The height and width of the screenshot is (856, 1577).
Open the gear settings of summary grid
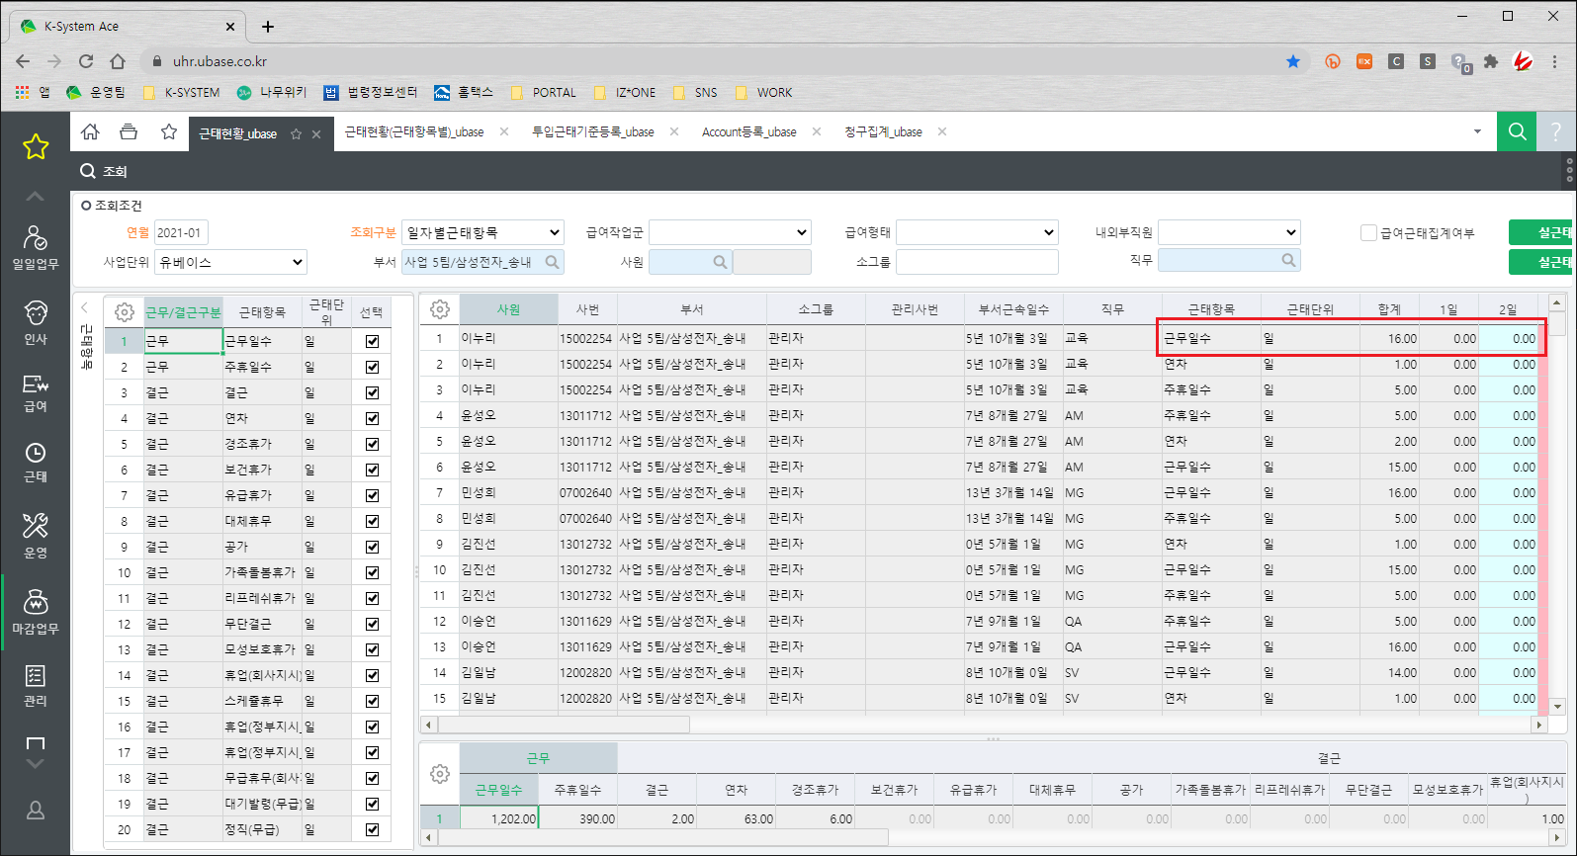[440, 774]
